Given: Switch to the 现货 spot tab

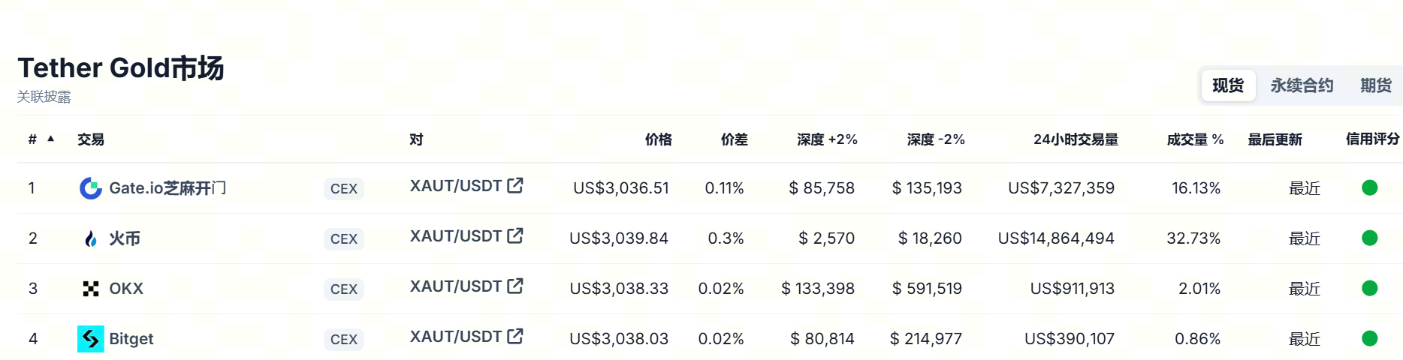Looking at the screenshot, I should tap(1228, 85).
